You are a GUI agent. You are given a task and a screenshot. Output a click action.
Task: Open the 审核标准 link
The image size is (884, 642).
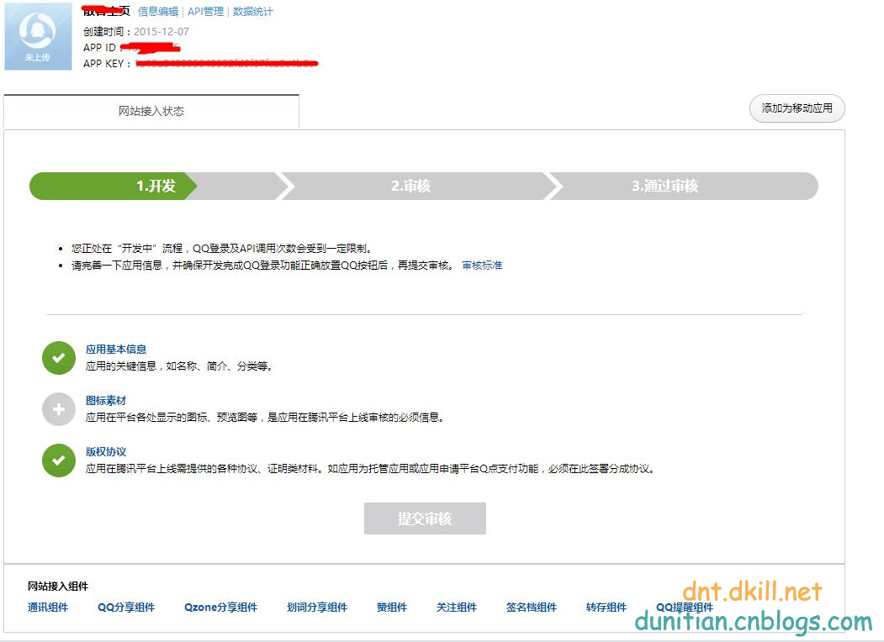482,266
